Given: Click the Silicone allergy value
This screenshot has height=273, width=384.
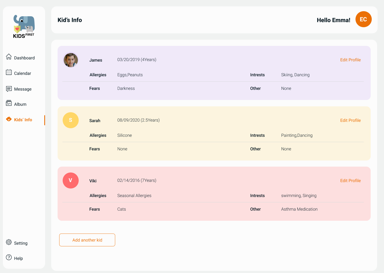Looking at the screenshot, I should 125,135.
